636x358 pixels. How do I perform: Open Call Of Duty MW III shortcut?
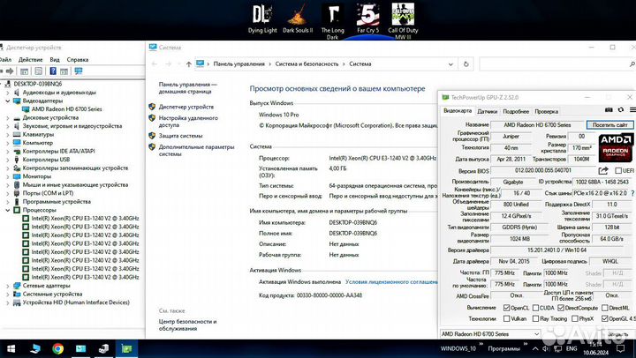tap(403, 21)
